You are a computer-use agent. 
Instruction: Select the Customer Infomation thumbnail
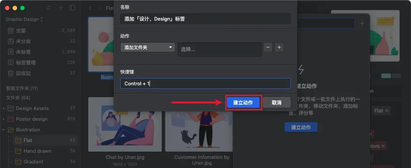coord(199,131)
